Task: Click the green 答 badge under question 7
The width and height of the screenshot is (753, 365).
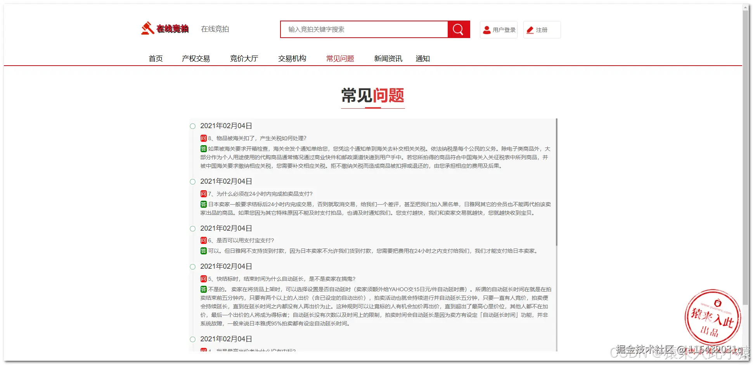Action: [203, 204]
